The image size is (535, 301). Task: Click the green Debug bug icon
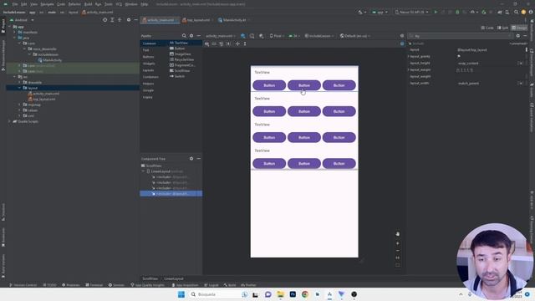click(457, 12)
